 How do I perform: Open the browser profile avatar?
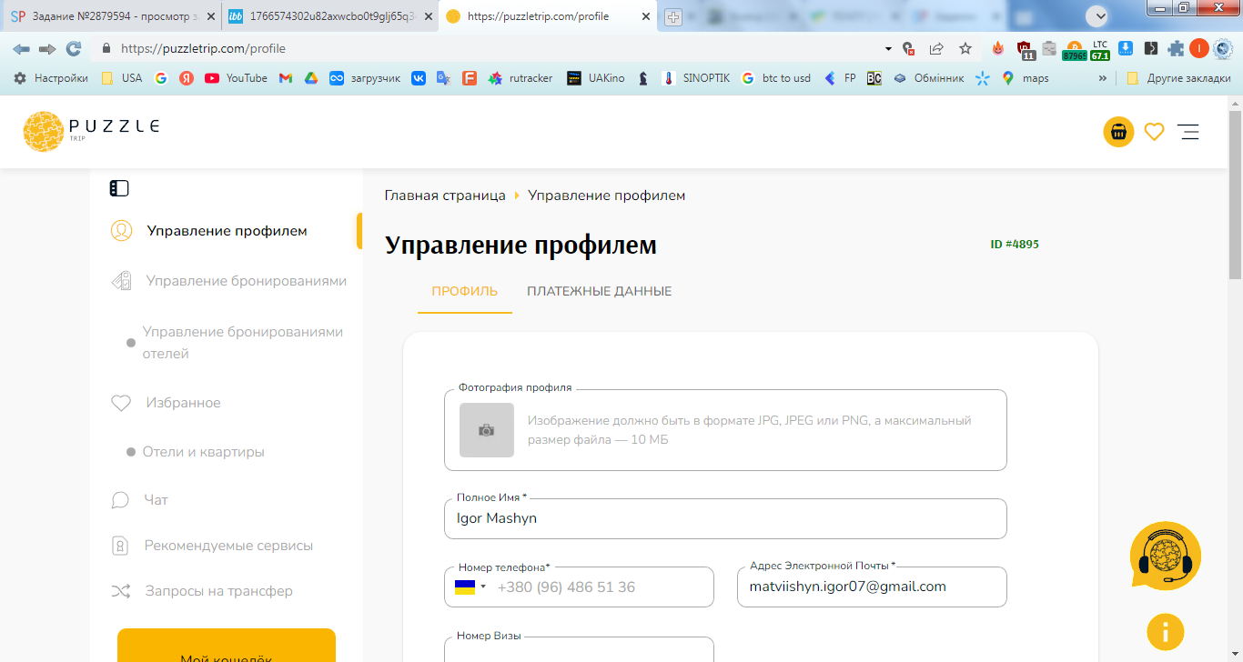point(1199,49)
